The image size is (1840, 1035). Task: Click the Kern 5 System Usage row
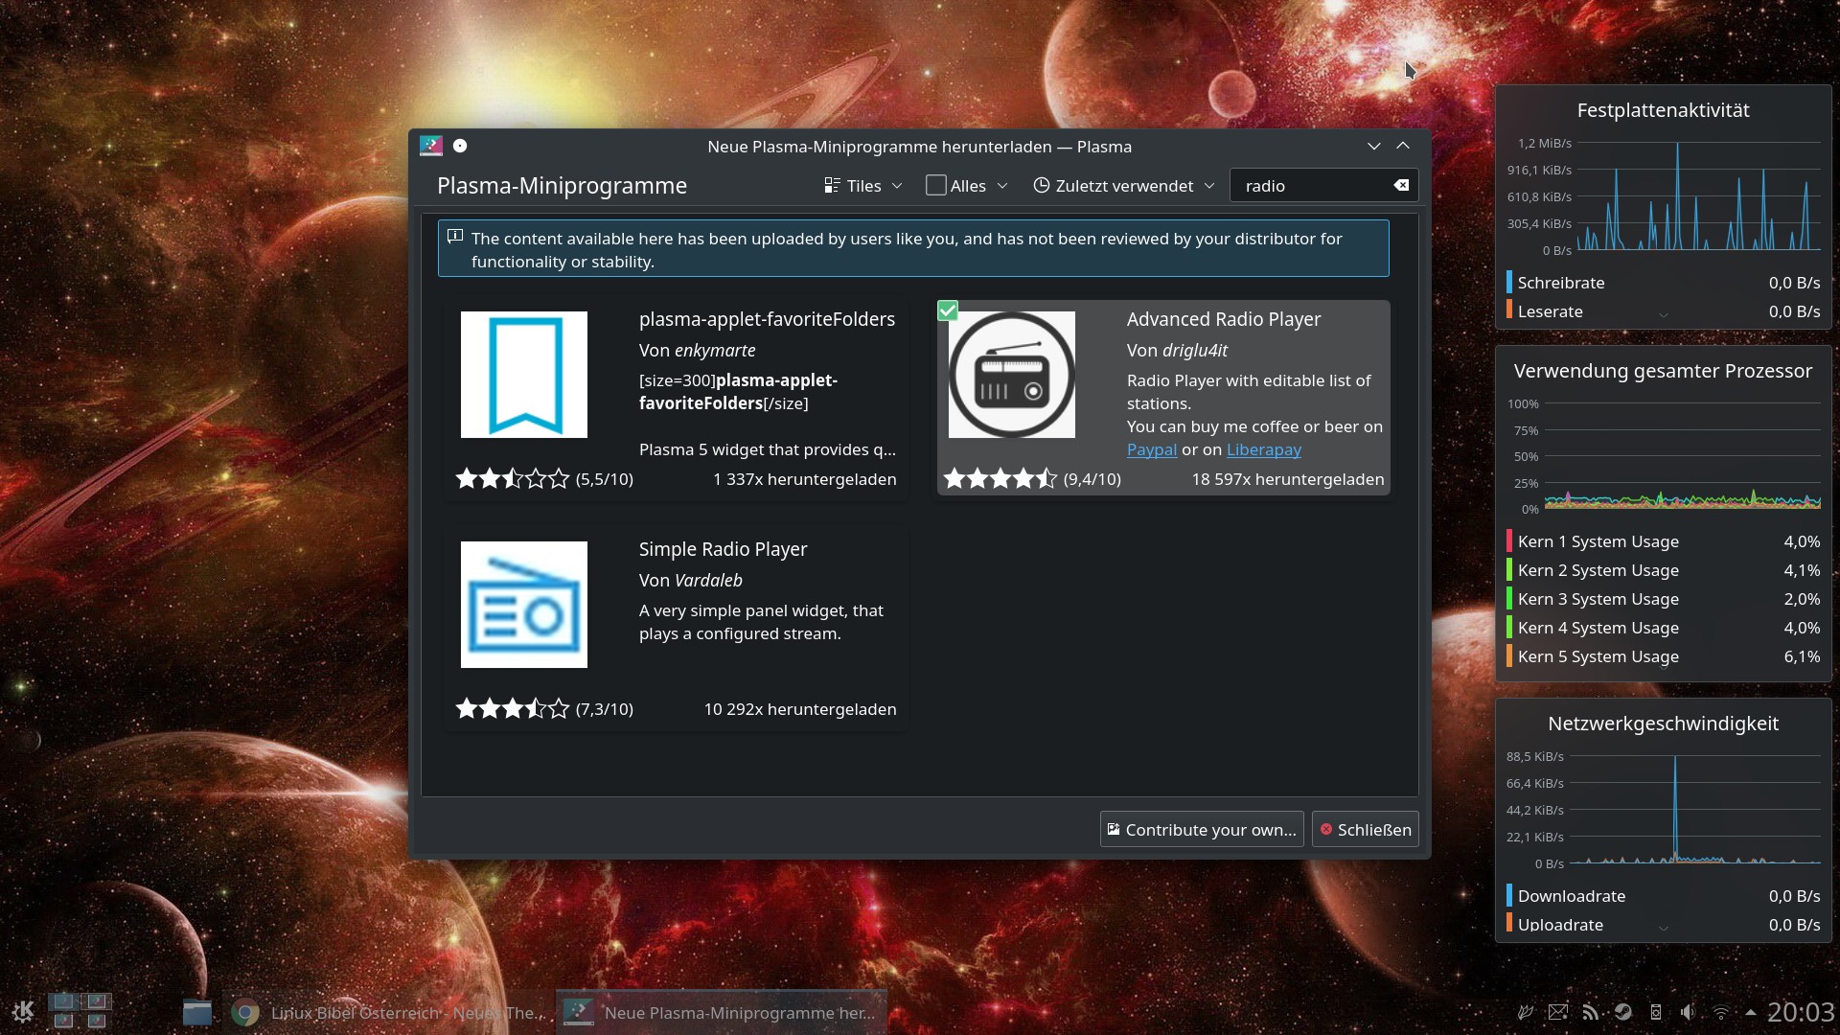coord(1664,656)
